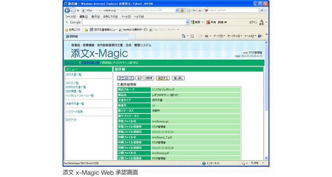Click add to favorites bar star icon
The height and width of the screenshot is (177, 332).
pos(86,30)
